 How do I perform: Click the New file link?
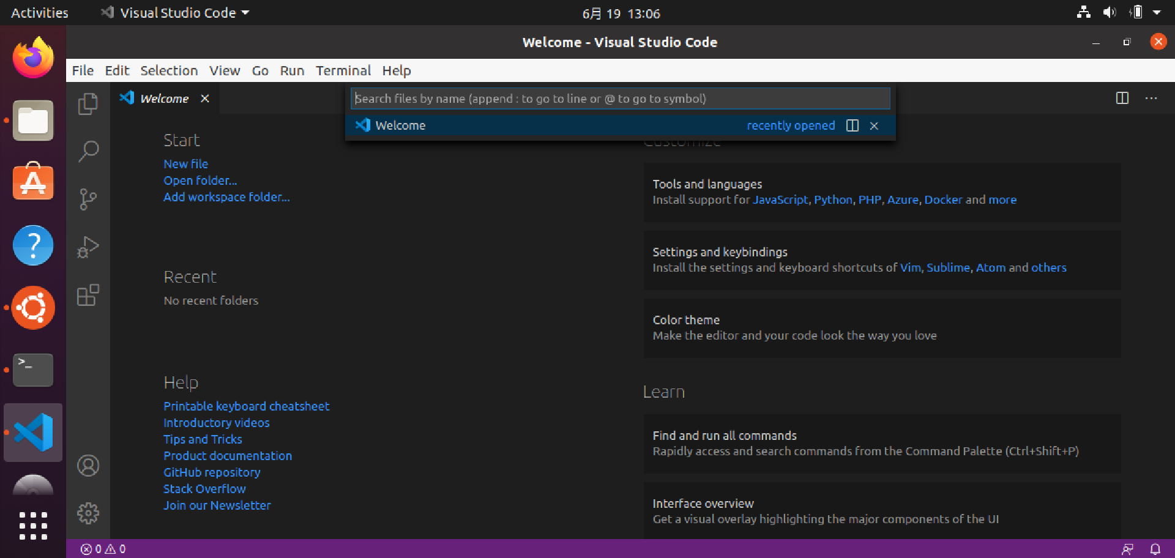[x=185, y=164]
